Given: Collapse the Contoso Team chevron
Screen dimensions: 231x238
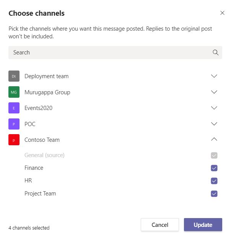Looking at the screenshot, I should 214,139.
